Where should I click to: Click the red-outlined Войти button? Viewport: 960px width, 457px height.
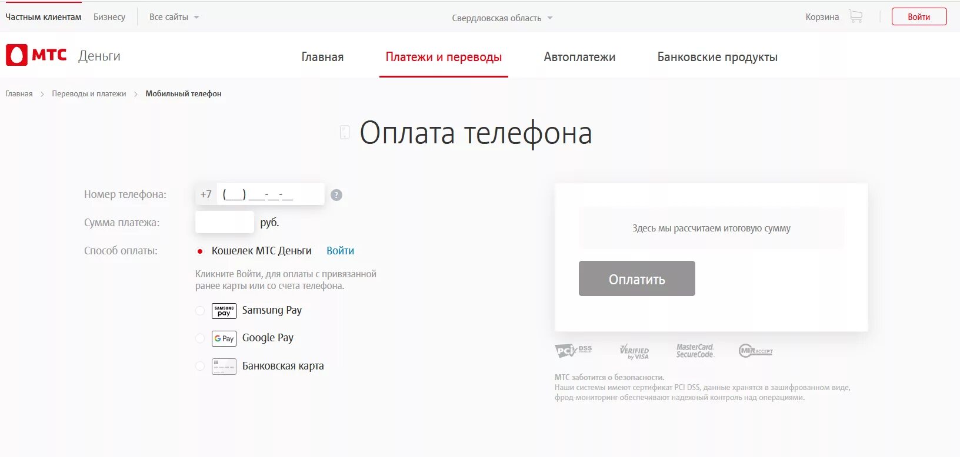pyautogui.click(x=919, y=16)
